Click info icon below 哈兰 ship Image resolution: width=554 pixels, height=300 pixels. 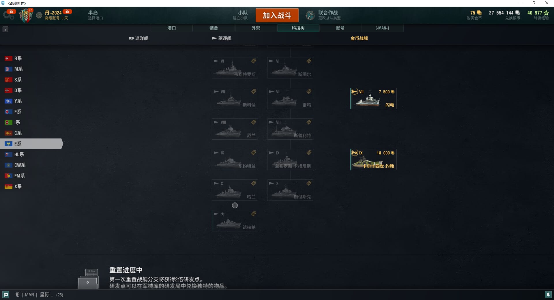[x=235, y=205]
